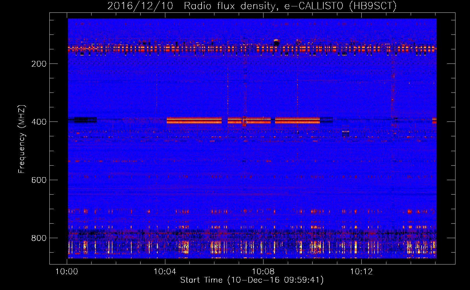
Task: Select the 800 frequency tick label
Action: click(39, 238)
